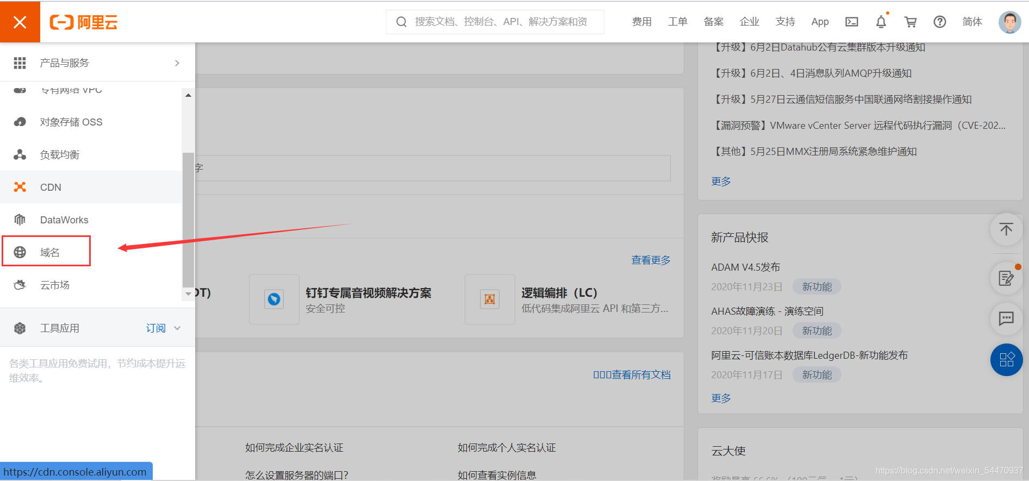Open the LedgerDB release news item

click(809, 355)
